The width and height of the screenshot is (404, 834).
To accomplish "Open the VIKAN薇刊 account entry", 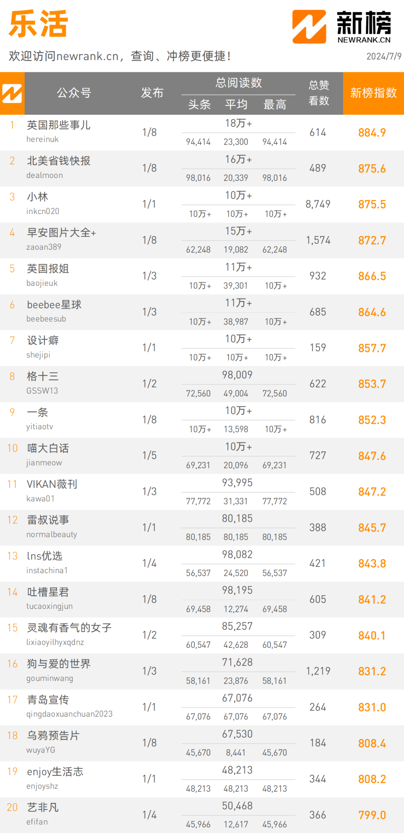I will click(x=52, y=484).
